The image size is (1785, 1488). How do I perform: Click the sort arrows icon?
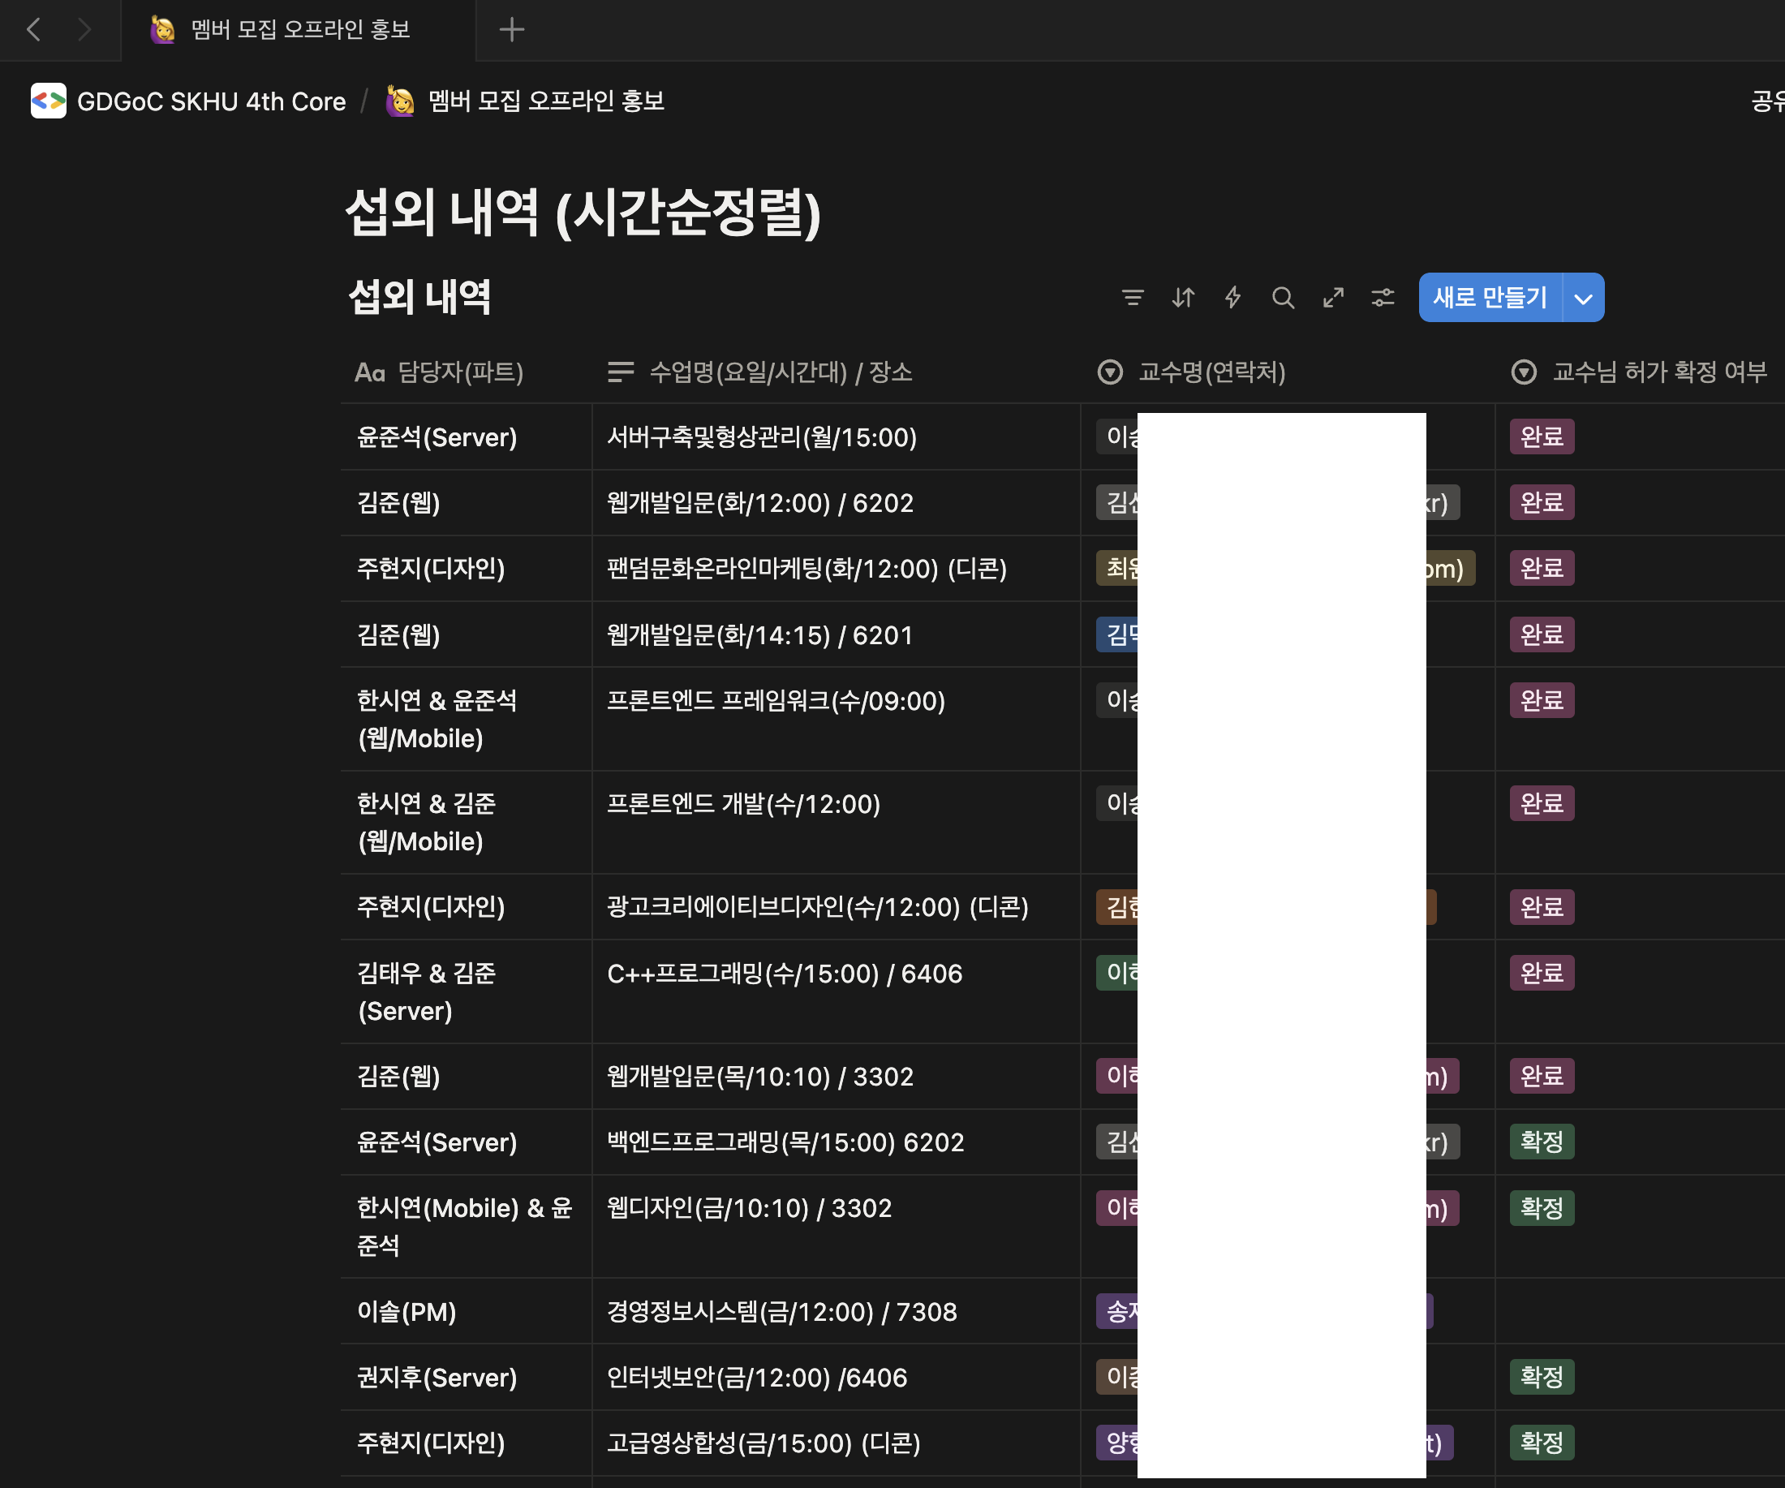(x=1182, y=298)
